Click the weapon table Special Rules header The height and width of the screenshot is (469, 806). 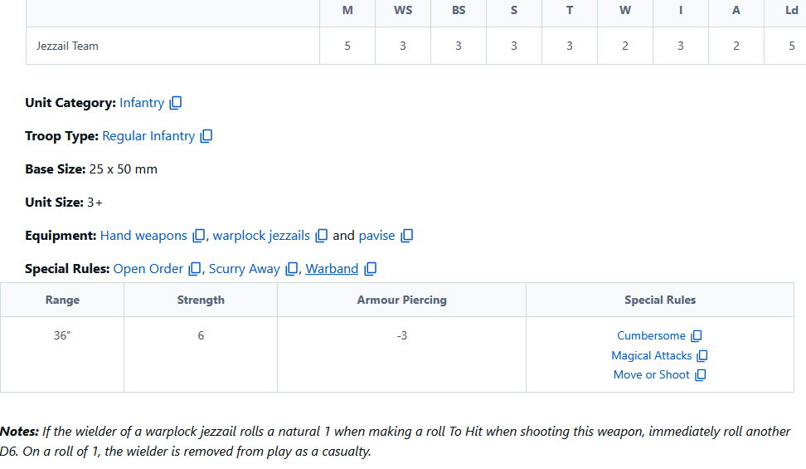click(660, 300)
